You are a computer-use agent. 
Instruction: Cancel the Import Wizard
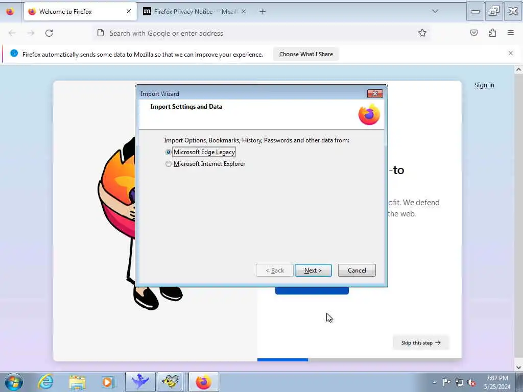(356, 271)
